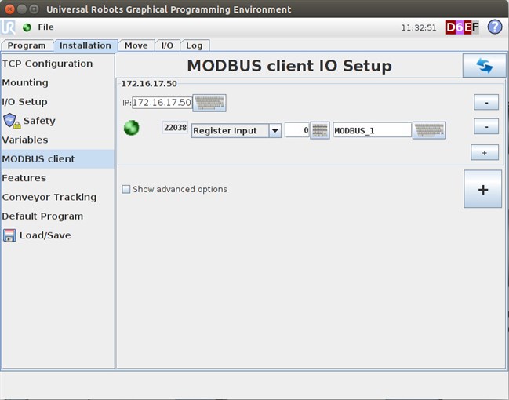This screenshot has width=509, height=400.
Task: Remove the MODBUS_1 signal with minus button
Action: (x=486, y=126)
